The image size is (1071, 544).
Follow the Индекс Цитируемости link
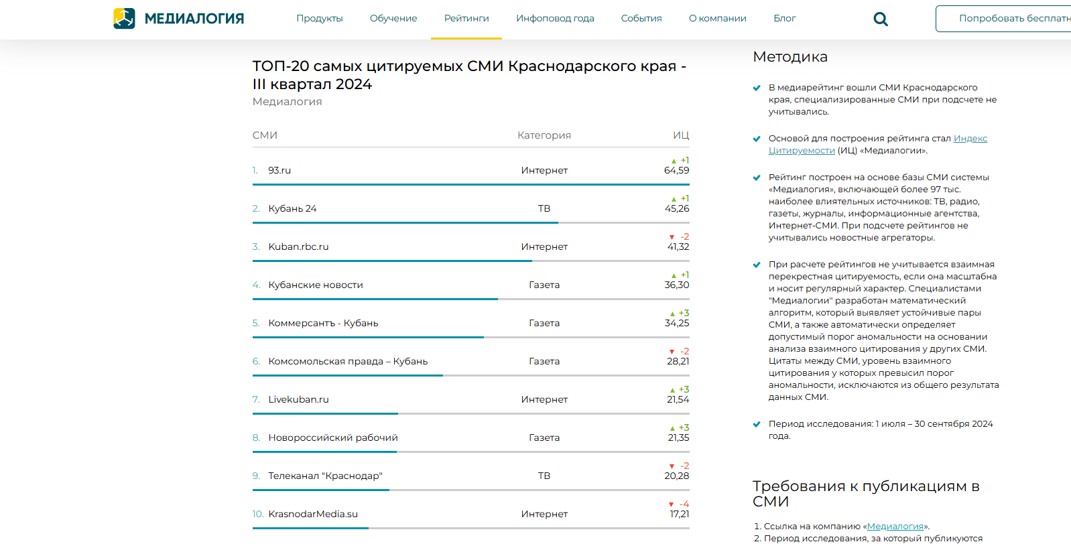coord(970,139)
